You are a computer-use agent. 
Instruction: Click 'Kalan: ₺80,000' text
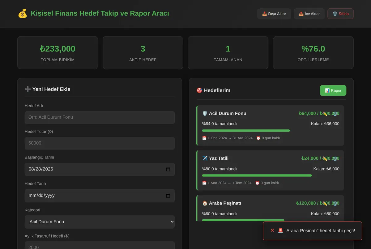[325, 214]
